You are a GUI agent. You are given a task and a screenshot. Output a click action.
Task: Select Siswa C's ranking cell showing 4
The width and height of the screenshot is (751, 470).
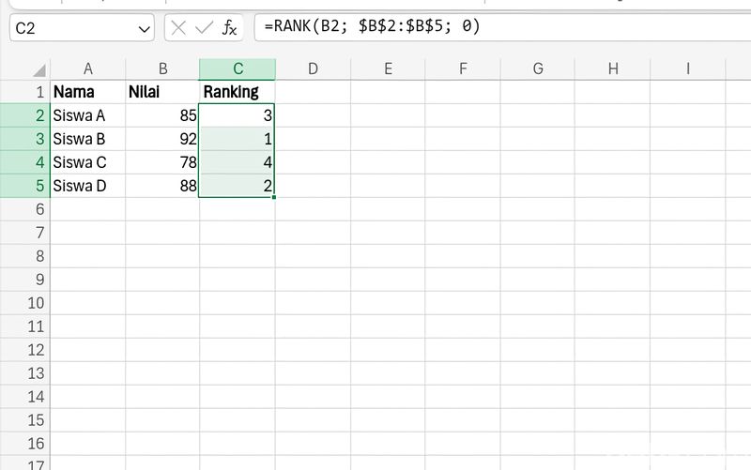(238, 162)
